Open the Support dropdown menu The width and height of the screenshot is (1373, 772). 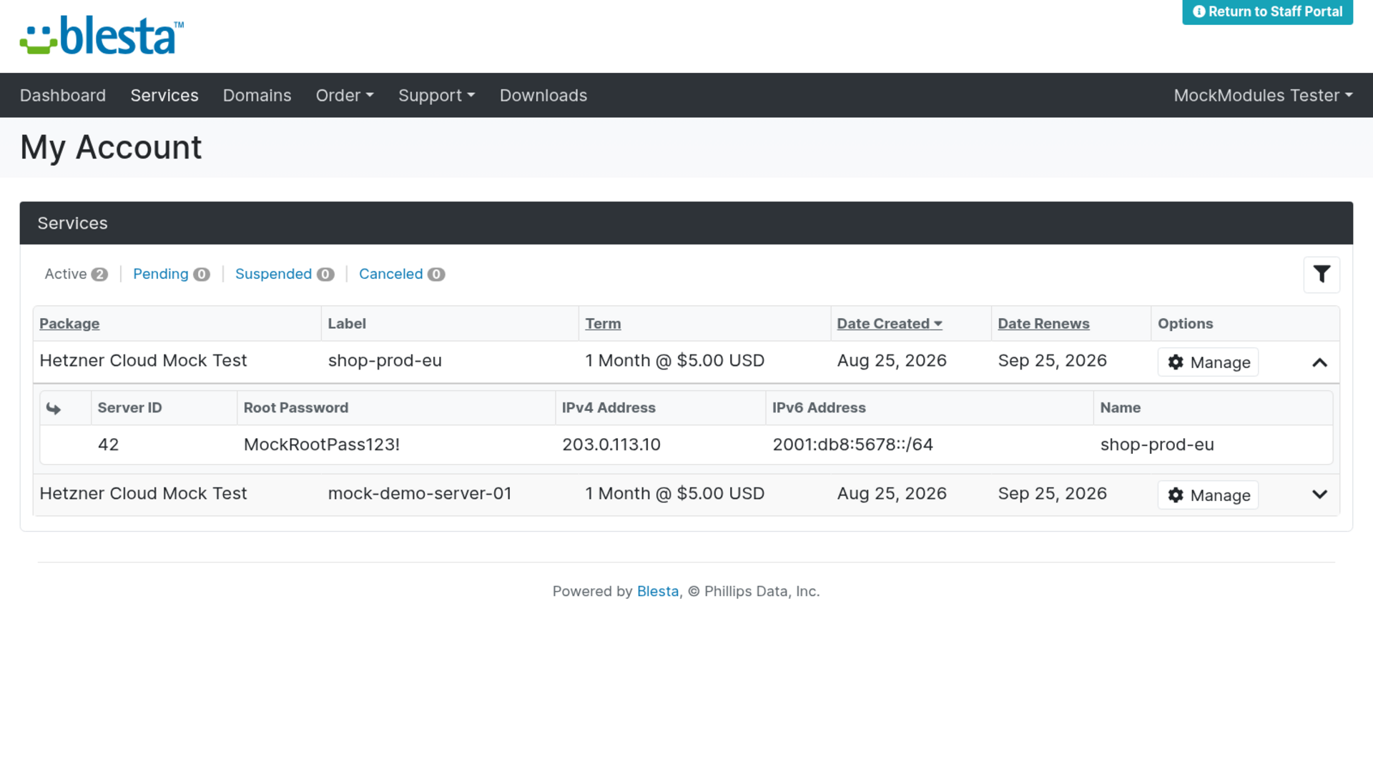click(x=436, y=95)
